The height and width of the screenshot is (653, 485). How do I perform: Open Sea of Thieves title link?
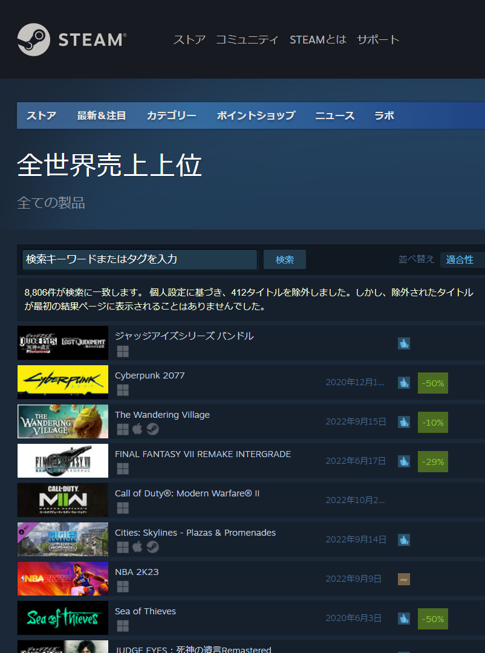point(145,611)
